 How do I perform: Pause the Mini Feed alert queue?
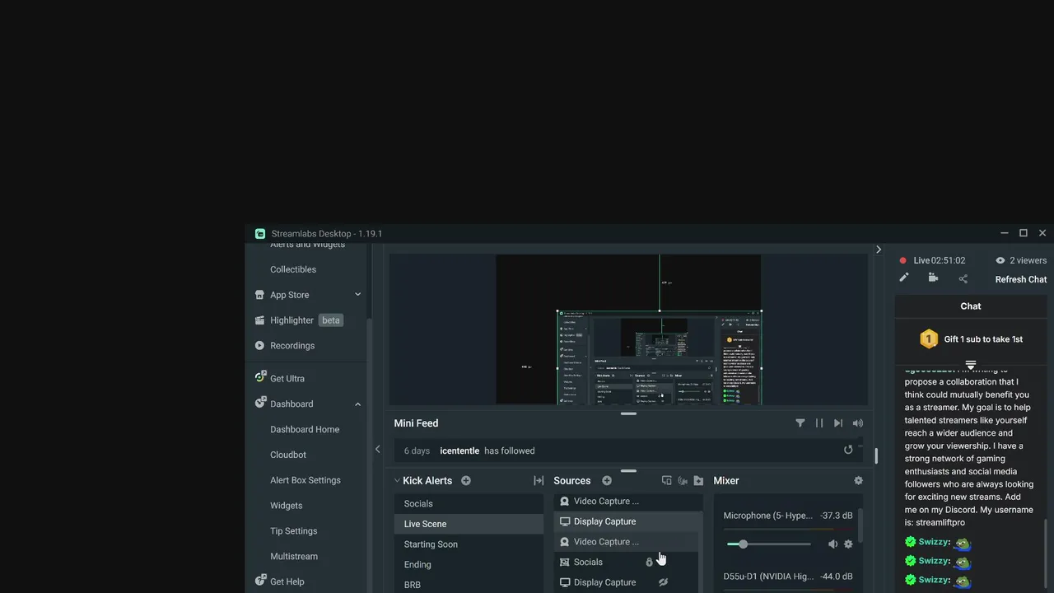click(x=819, y=423)
